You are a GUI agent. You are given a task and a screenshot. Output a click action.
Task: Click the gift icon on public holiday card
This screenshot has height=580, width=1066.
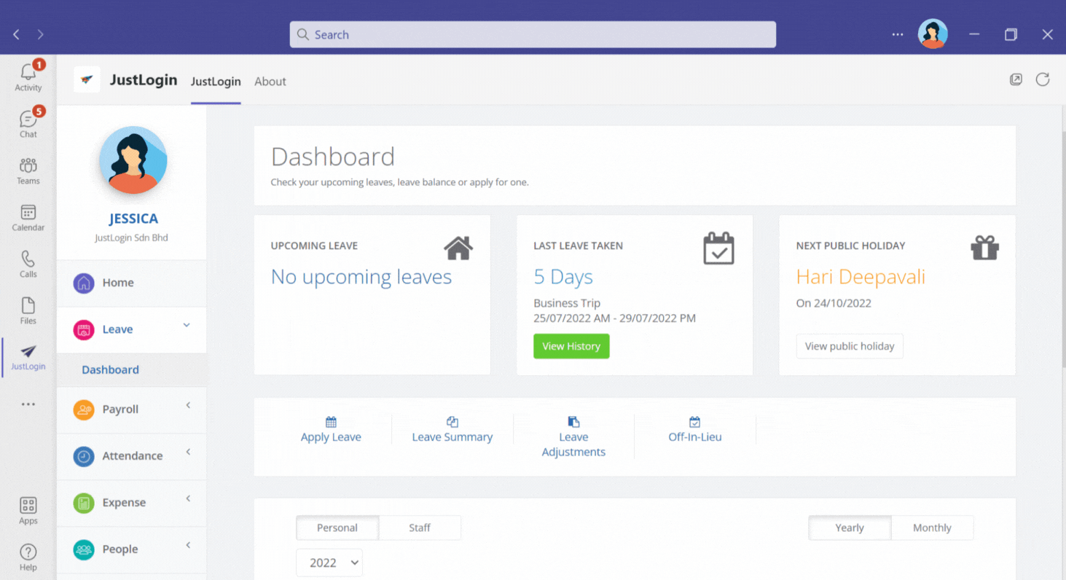tap(985, 248)
